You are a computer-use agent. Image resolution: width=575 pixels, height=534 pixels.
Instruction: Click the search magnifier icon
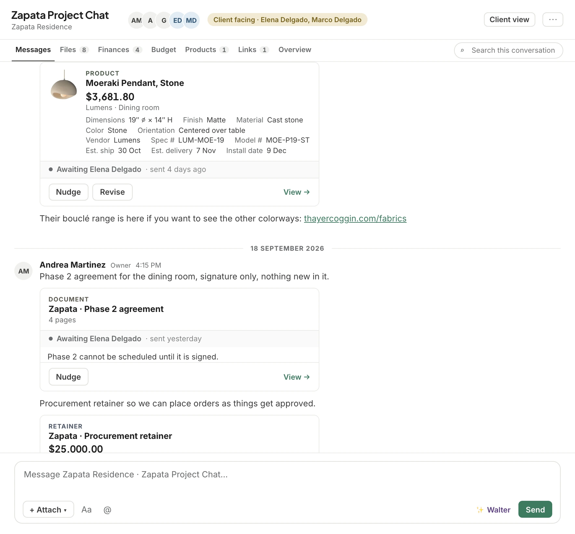(462, 50)
